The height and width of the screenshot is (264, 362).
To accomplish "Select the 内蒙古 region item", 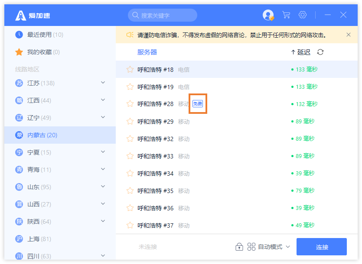I will tap(60, 135).
